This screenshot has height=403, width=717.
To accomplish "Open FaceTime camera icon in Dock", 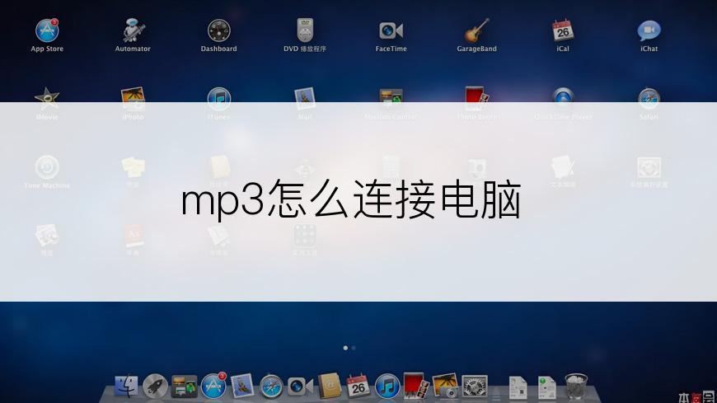I will click(301, 387).
